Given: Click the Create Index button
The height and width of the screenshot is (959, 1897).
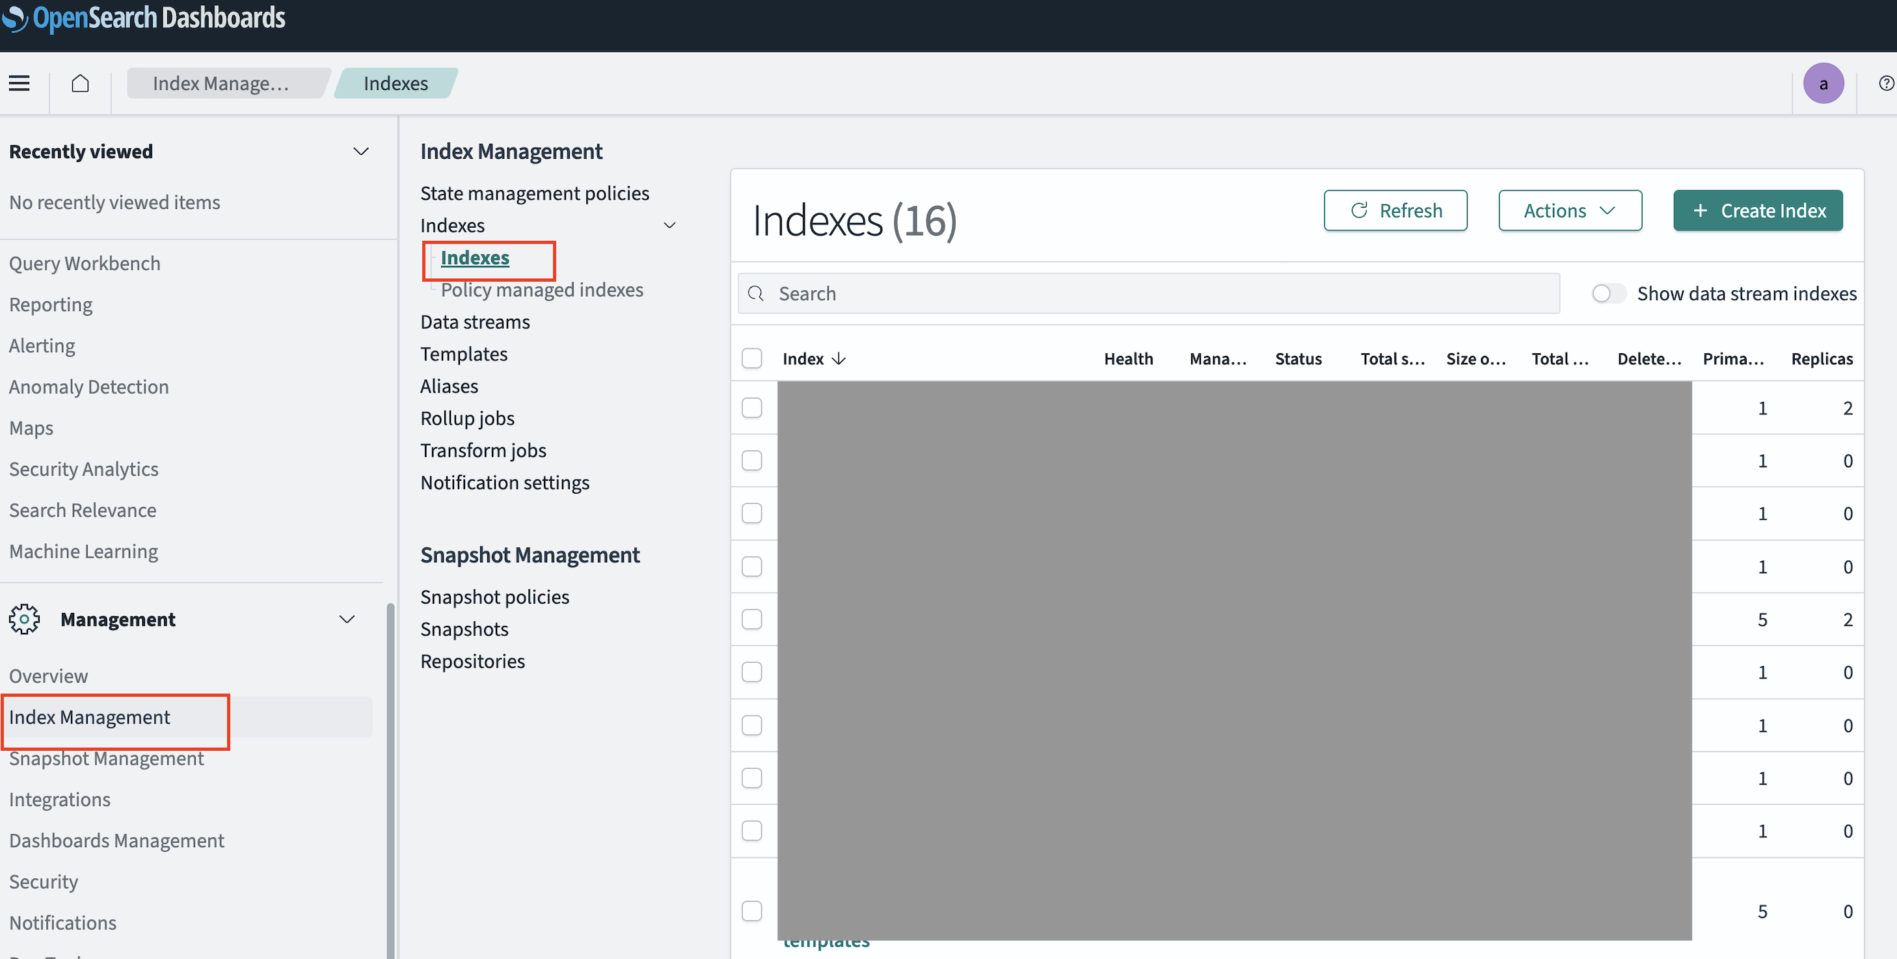Looking at the screenshot, I should 1757,211.
